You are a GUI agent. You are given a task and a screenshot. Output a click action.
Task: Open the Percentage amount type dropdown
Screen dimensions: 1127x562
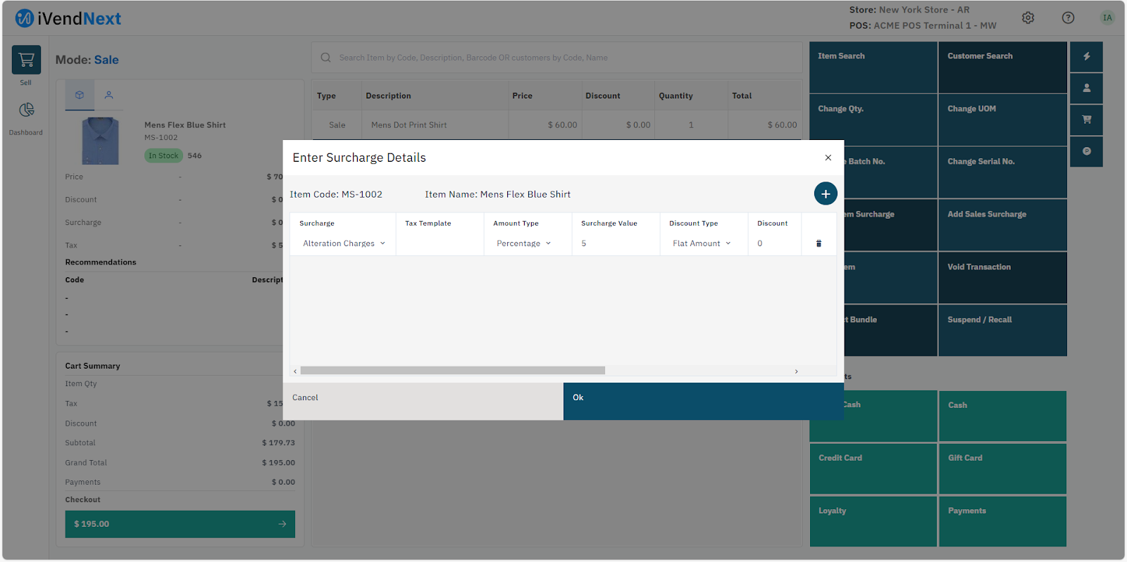click(x=523, y=243)
